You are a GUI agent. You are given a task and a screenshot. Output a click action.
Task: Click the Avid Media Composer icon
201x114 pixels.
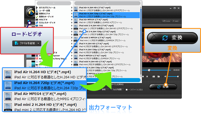click(37, 56)
